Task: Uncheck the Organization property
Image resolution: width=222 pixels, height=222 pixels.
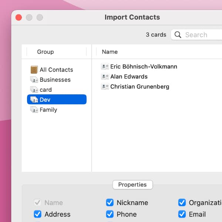Action: 182,202
